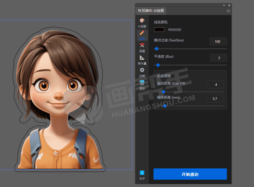Select the 巡边 pencil icon
The height and width of the screenshot is (187, 254).
[x=142, y=35]
